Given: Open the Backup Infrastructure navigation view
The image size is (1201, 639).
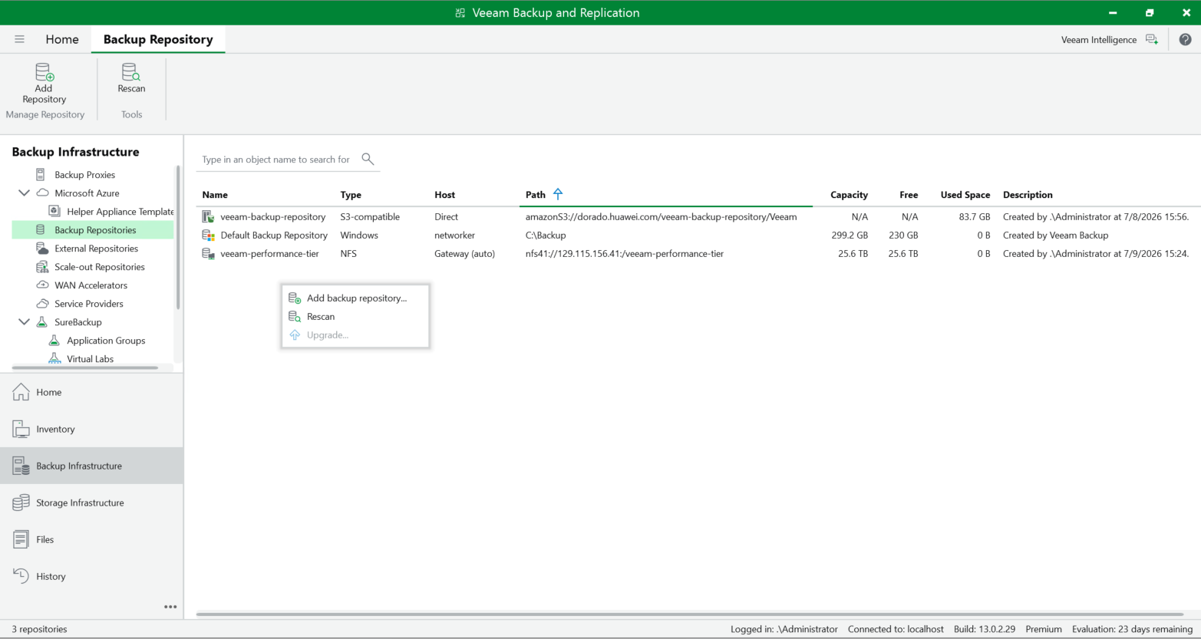Looking at the screenshot, I should click(x=91, y=466).
